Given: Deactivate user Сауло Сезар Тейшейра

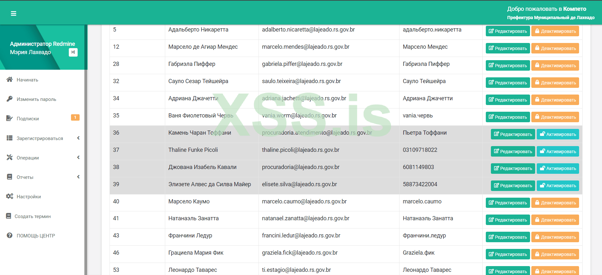Looking at the screenshot, I should coord(555,83).
